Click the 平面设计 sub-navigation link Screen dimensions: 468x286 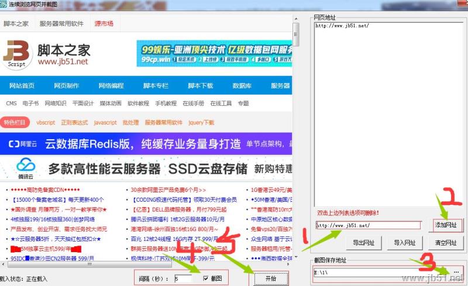point(83,104)
